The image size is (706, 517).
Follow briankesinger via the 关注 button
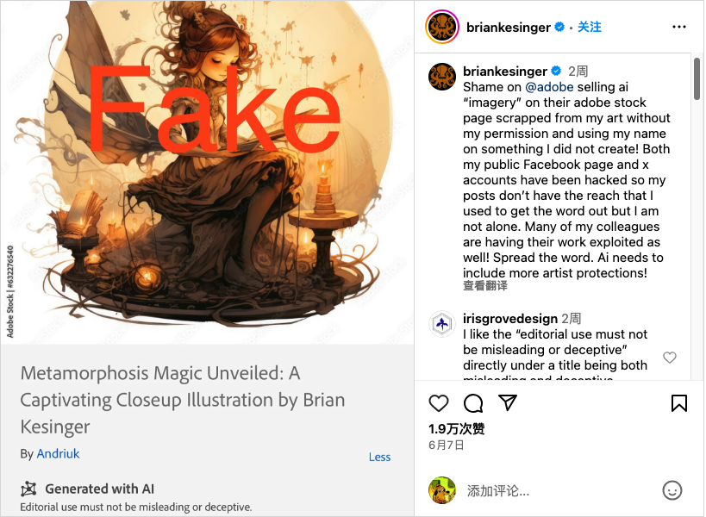pos(590,27)
